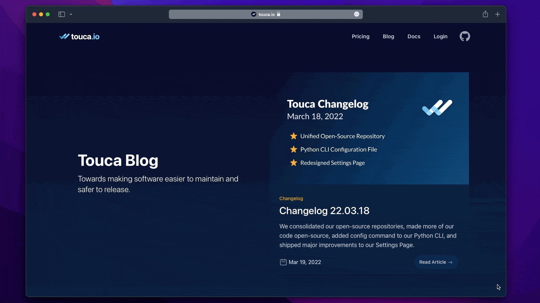Click 'Python CLI Configuration File' text
The image size is (540, 303).
coord(339,150)
